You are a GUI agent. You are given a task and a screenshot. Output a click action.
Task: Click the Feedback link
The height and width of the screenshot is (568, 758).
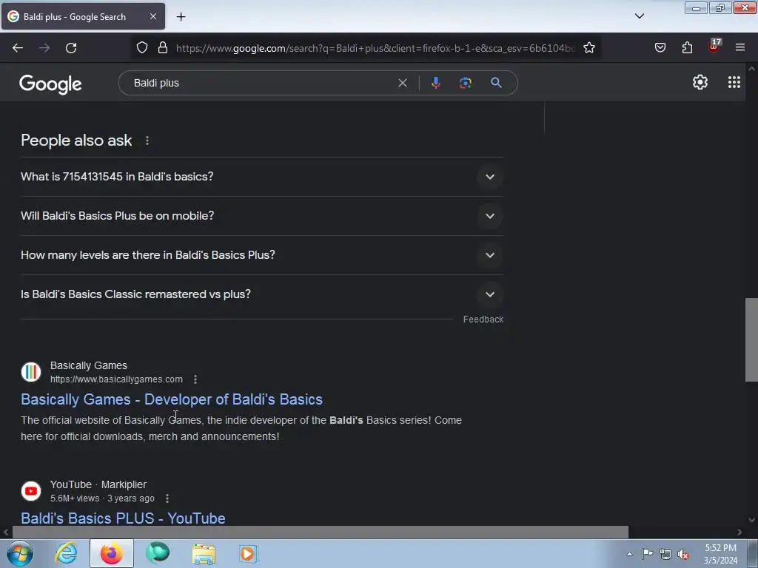click(483, 319)
